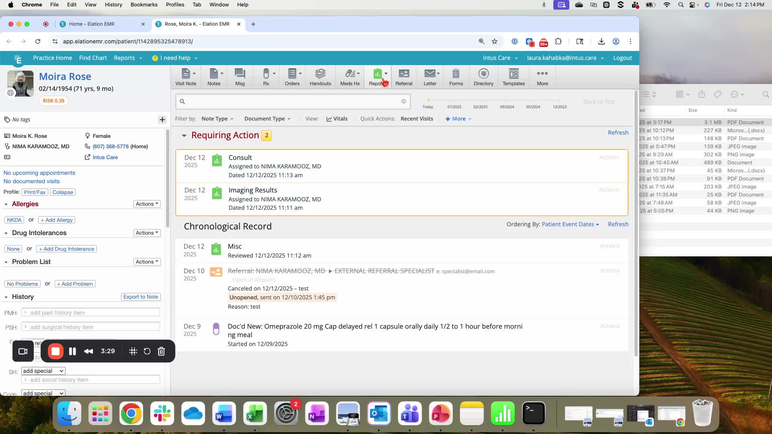
Task: Click the Today timeline marker
Action: pyautogui.click(x=428, y=107)
